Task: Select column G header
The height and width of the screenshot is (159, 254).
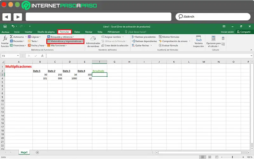Action: coord(114,62)
